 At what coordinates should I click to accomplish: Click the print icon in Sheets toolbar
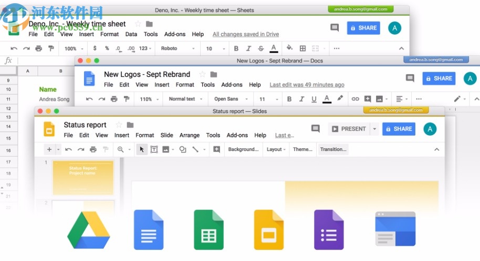coord(38,48)
